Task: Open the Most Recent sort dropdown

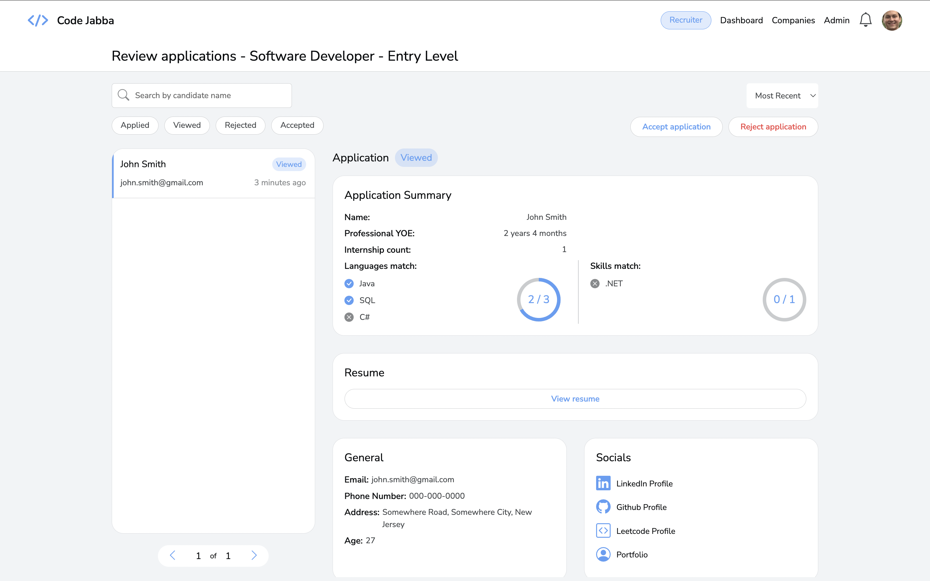Action: (x=782, y=96)
